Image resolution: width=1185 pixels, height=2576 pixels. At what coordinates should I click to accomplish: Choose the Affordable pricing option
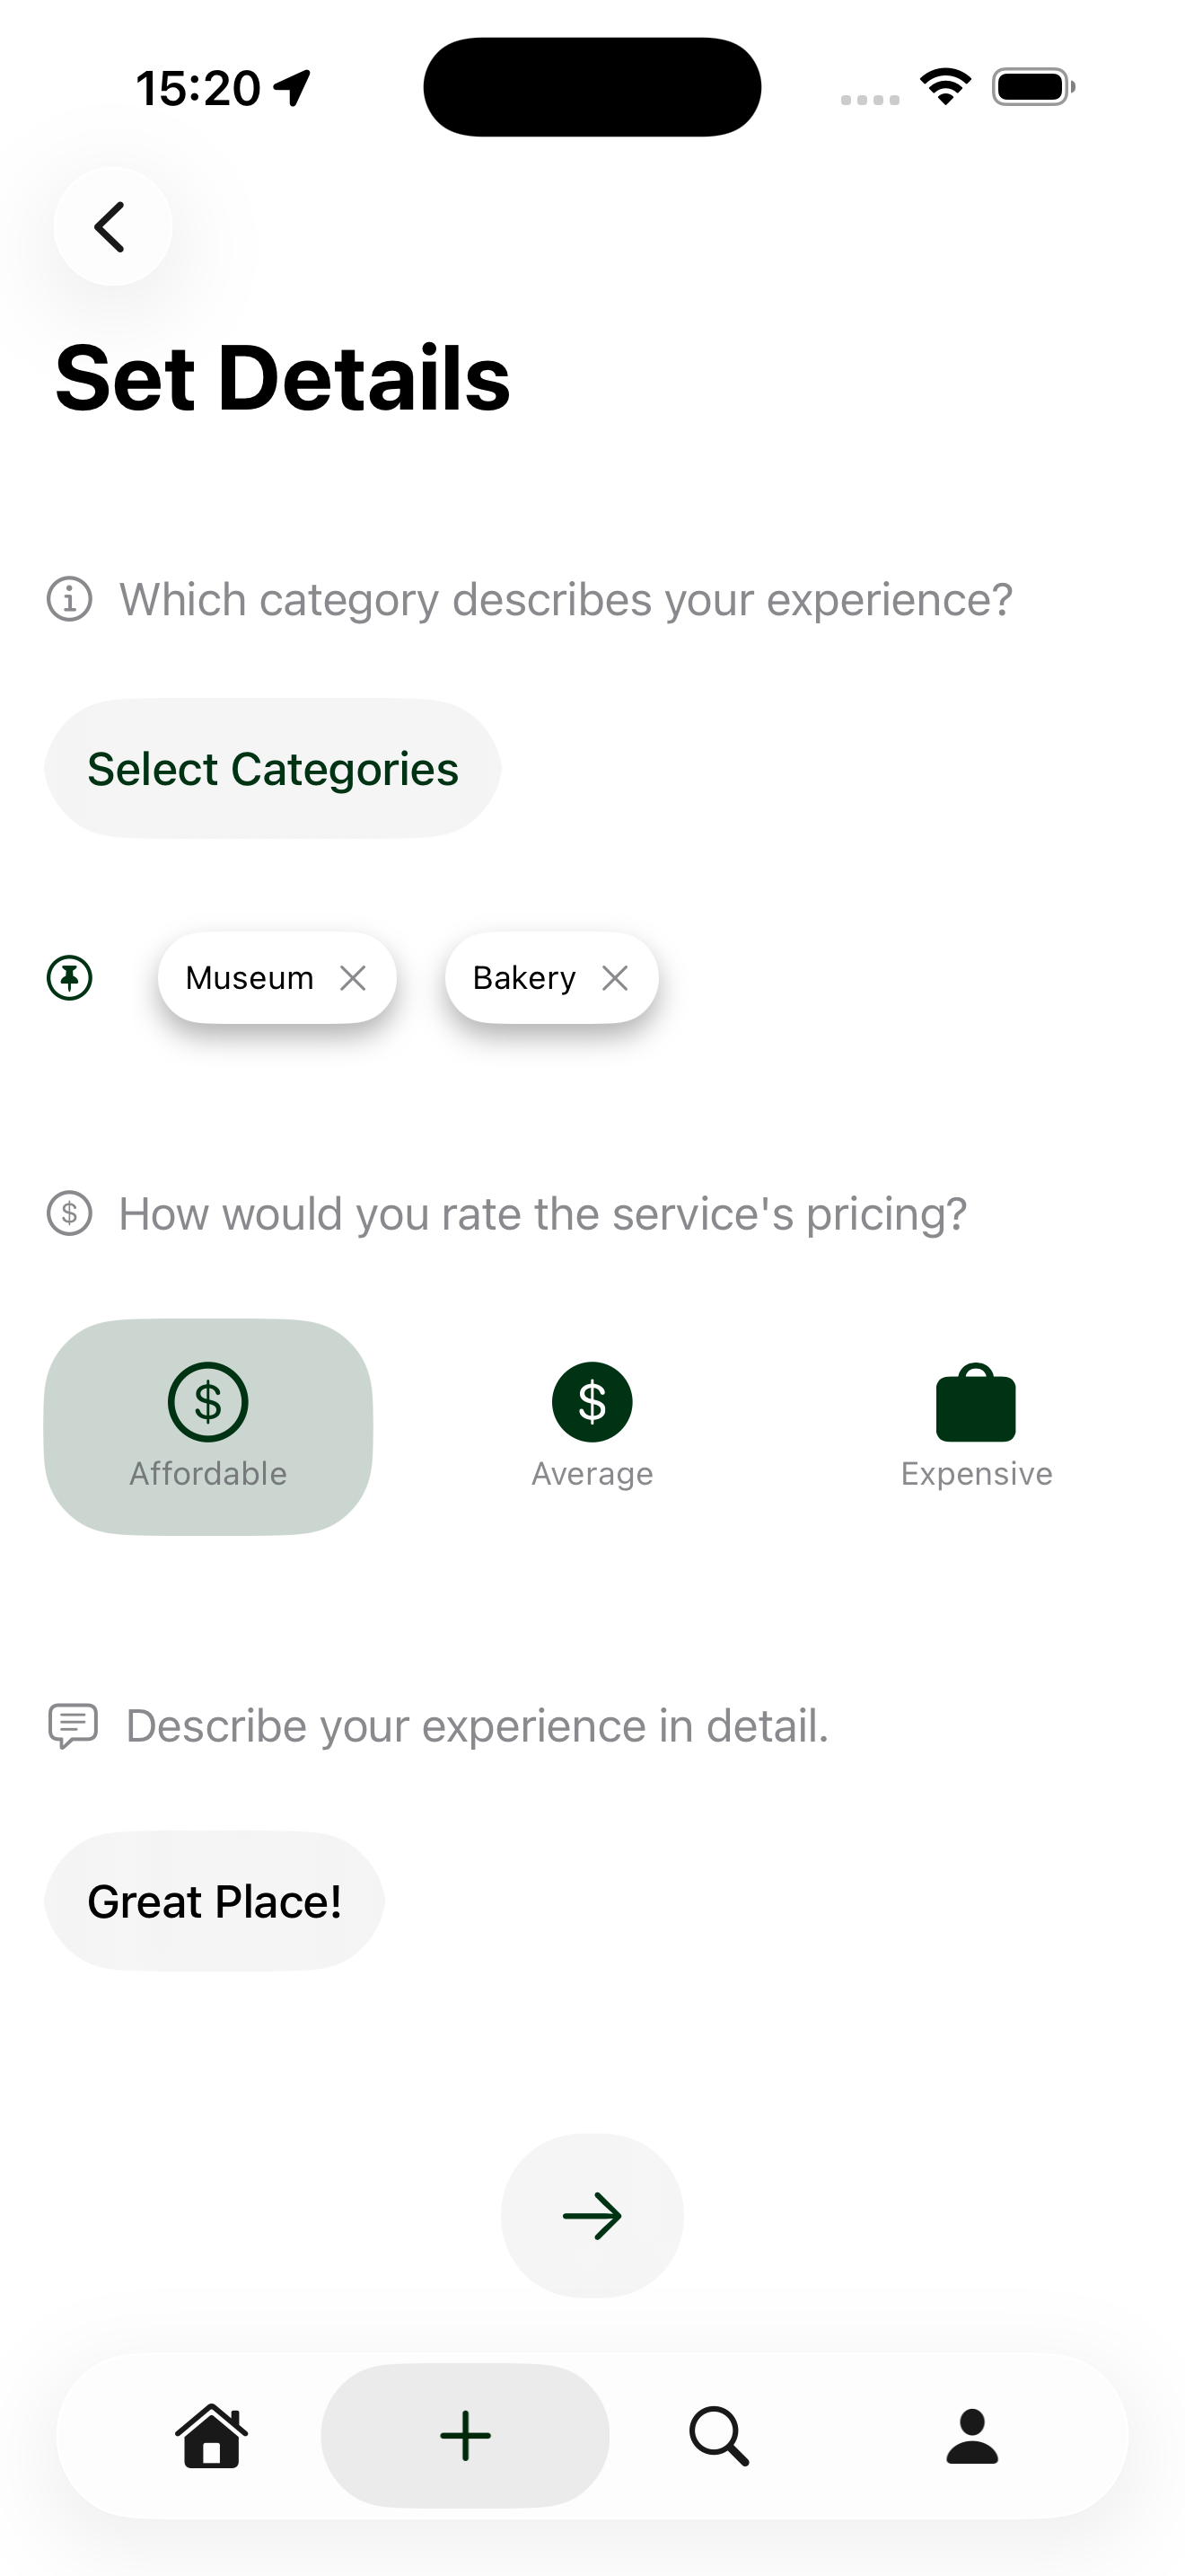[208, 1427]
